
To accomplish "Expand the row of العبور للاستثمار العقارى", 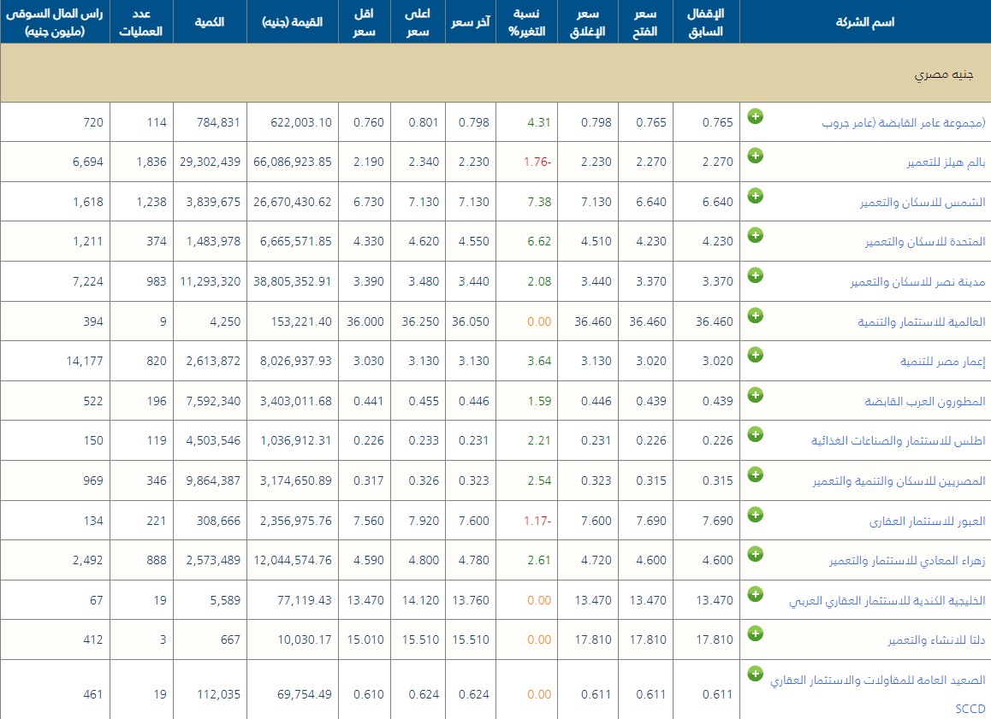I will [x=756, y=515].
